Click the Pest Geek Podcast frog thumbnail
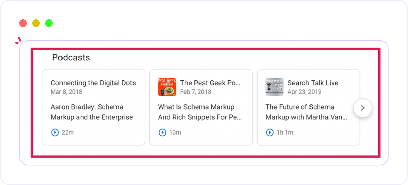Viewport: 408px width, 185px height. click(167, 87)
